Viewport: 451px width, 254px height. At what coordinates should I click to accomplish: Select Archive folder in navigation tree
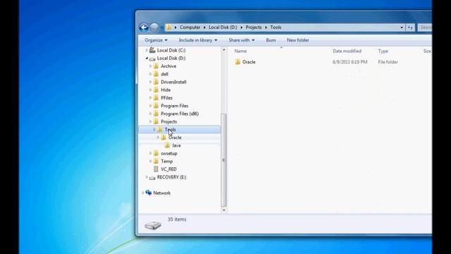tap(168, 66)
